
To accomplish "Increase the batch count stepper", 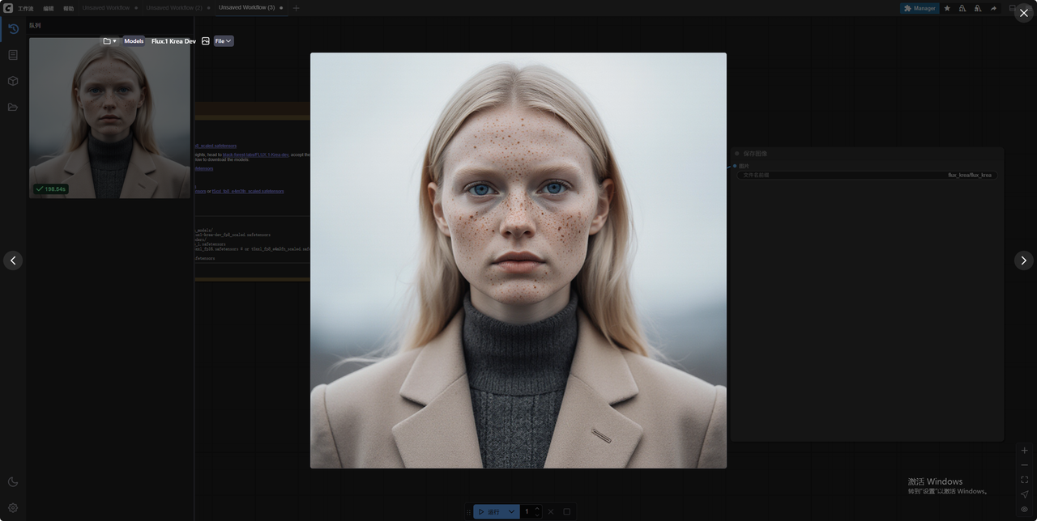I will (536, 508).
